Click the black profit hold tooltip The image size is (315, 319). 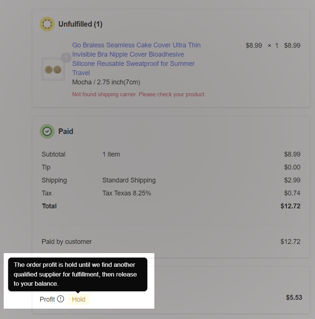click(78, 274)
